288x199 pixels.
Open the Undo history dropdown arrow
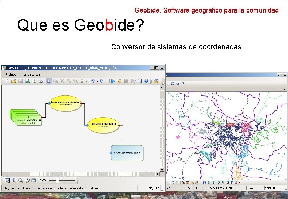[97, 81]
